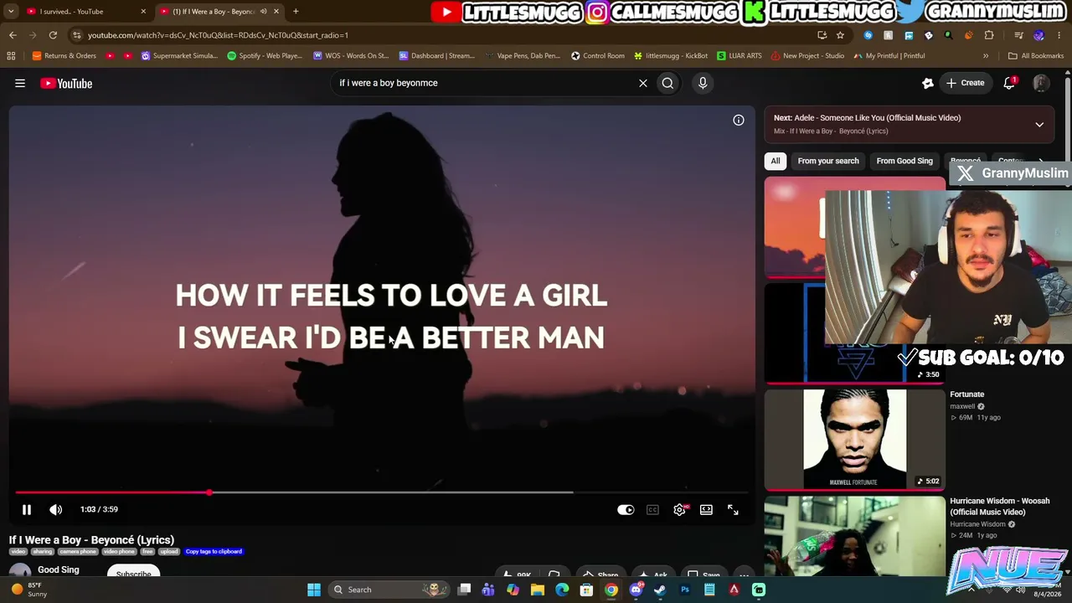Open File Explorer from the taskbar
1072x603 pixels.
pyautogui.click(x=538, y=590)
